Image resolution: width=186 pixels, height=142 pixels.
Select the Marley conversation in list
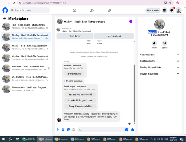26,37
